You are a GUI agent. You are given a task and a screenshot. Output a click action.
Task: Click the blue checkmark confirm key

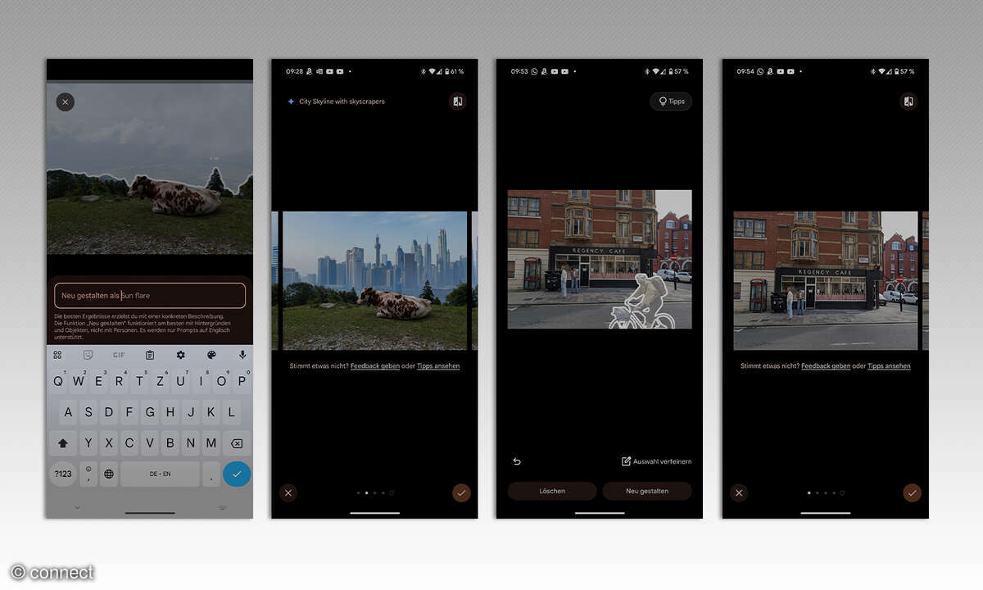pos(237,474)
